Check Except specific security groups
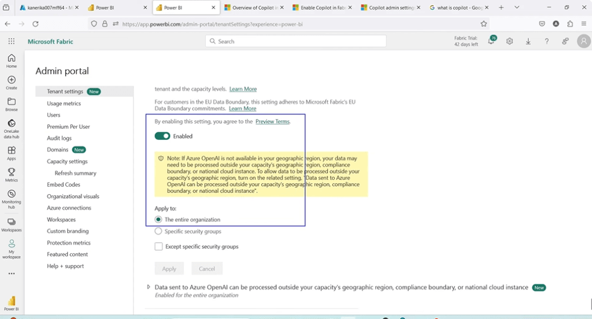The image size is (592, 319). tap(158, 247)
